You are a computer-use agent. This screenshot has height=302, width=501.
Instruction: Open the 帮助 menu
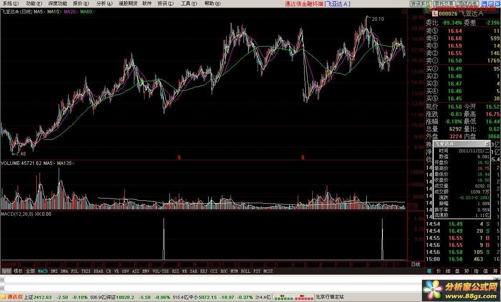pos(212,4)
